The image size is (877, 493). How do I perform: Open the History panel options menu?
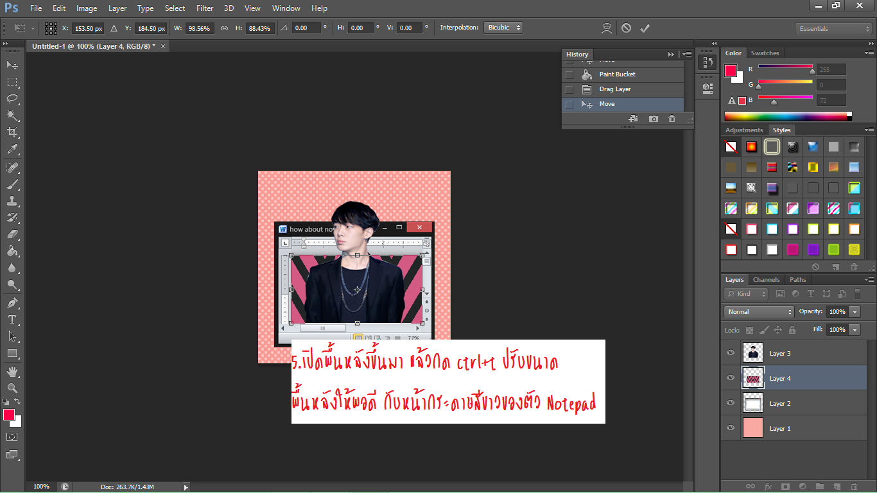[686, 55]
